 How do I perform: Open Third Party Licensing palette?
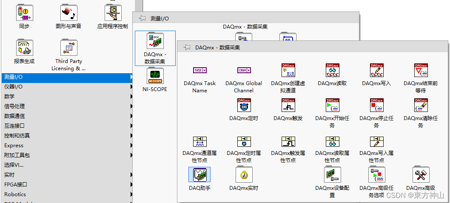68,48
